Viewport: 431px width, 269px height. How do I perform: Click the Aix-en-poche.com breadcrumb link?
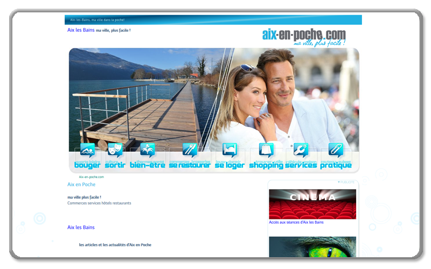pos(91,177)
